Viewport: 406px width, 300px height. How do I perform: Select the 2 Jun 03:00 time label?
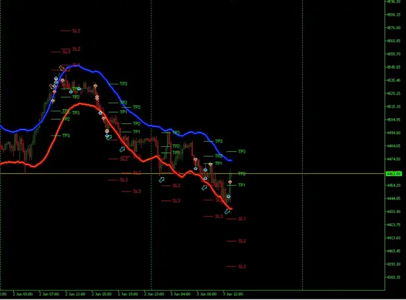tap(23, 294)
